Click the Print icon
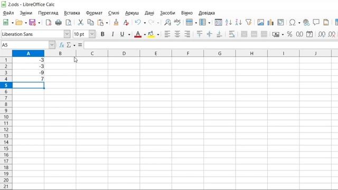The width and height of the screenshot is (338, 190). click(59, 22)
